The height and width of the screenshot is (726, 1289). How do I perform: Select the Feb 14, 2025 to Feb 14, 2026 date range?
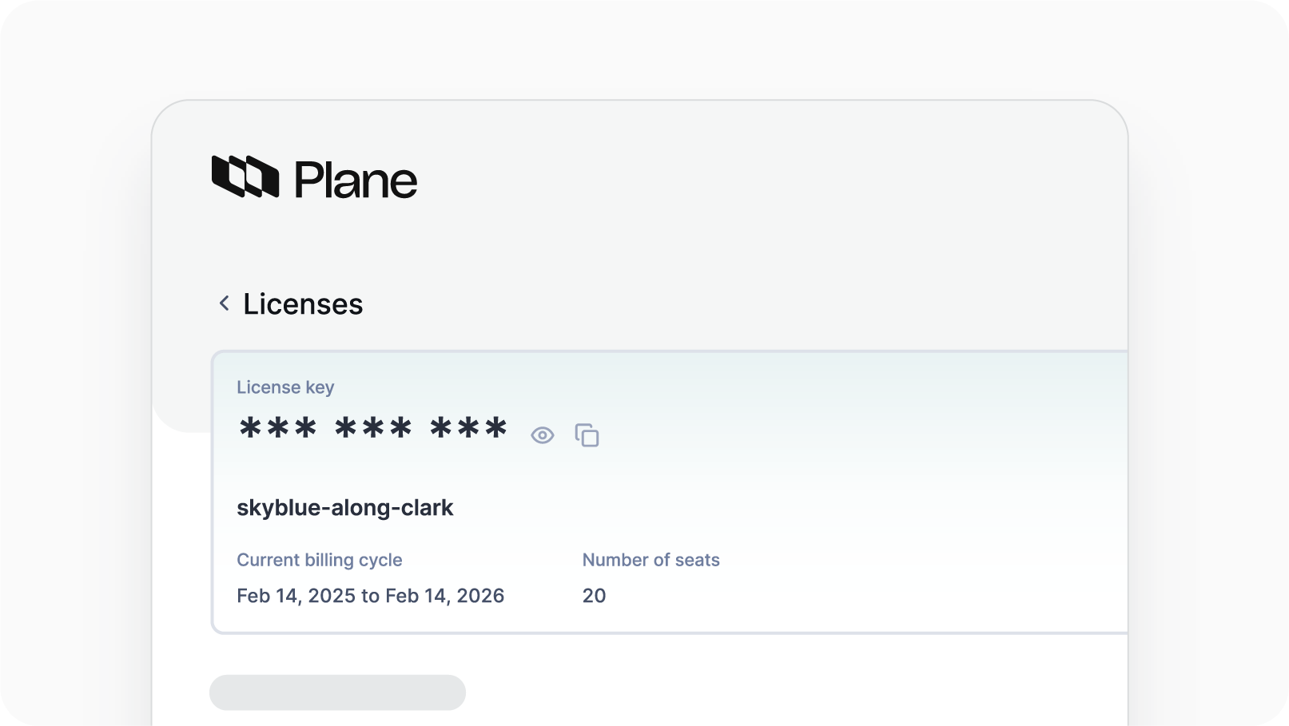[x=370, y=596]
